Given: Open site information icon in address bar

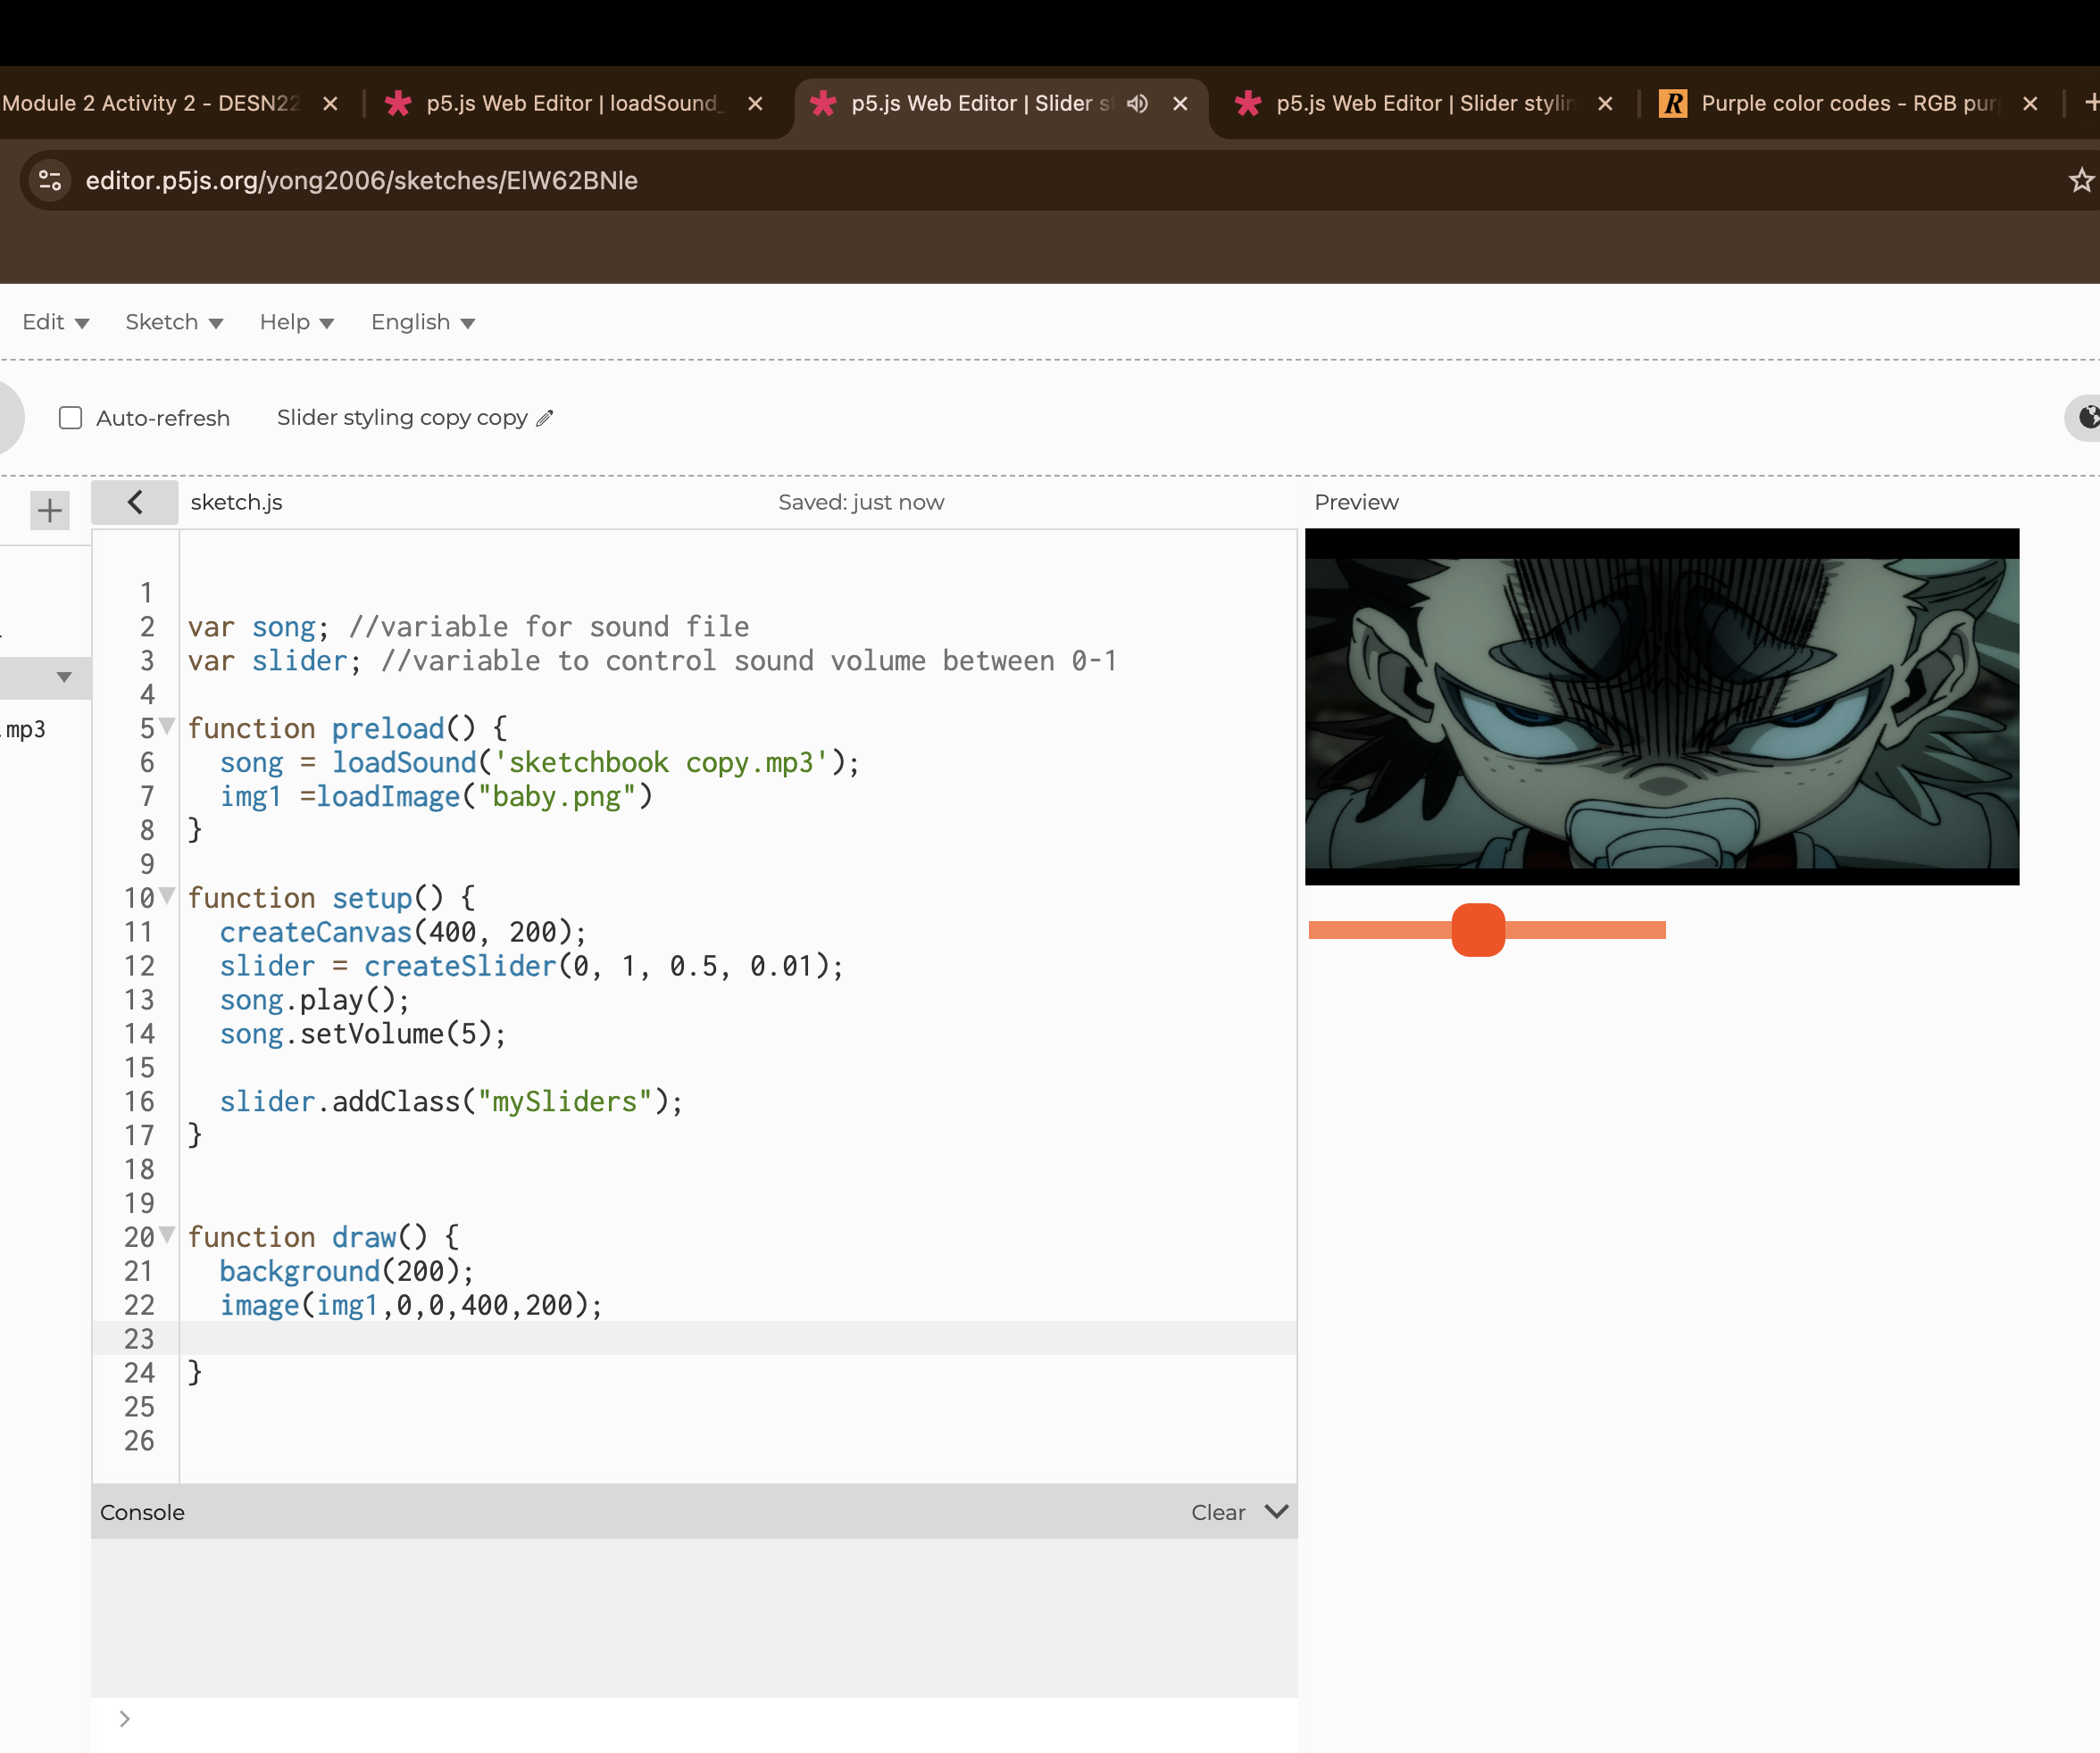Looking at the screenshot, I should [49, 180].
